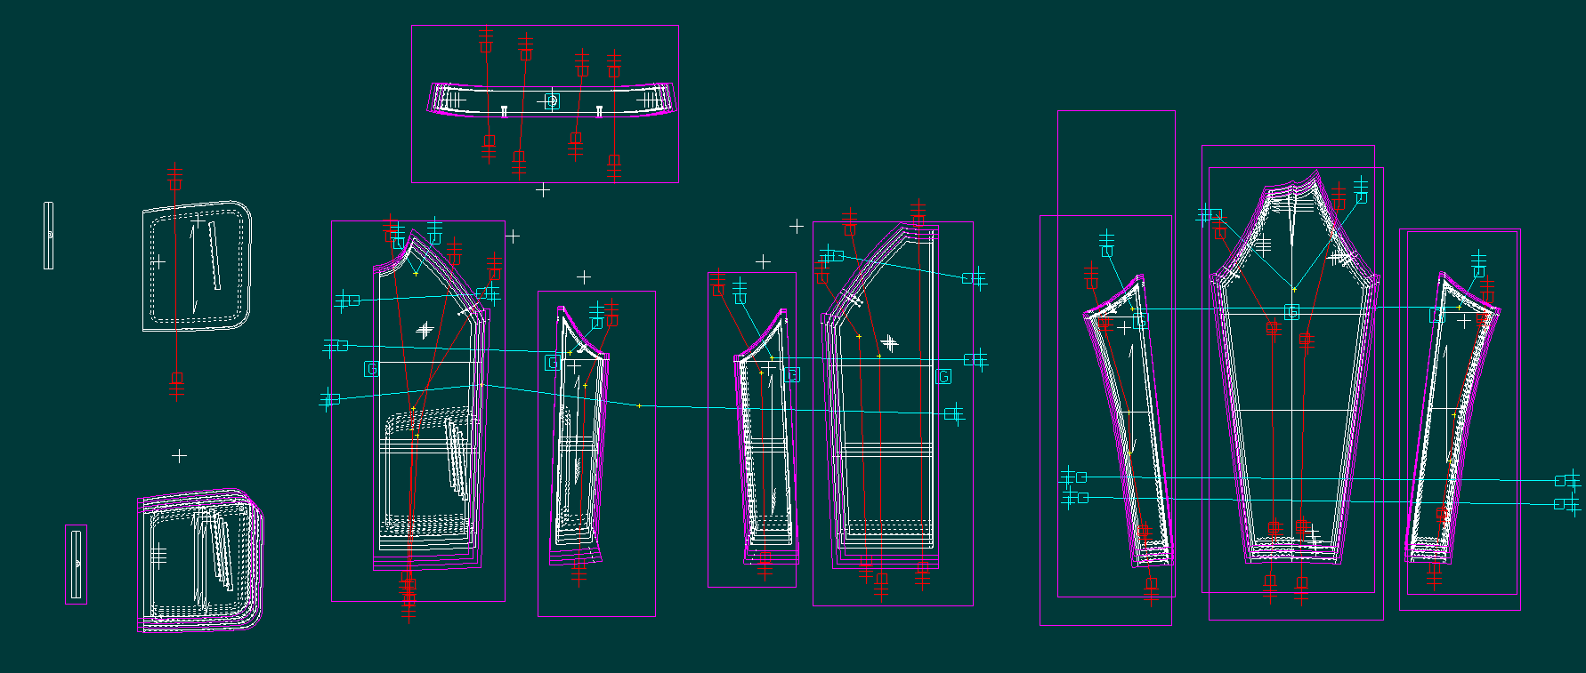
Task: Click the G marker right of the back panel
Action: coord(944,377)
